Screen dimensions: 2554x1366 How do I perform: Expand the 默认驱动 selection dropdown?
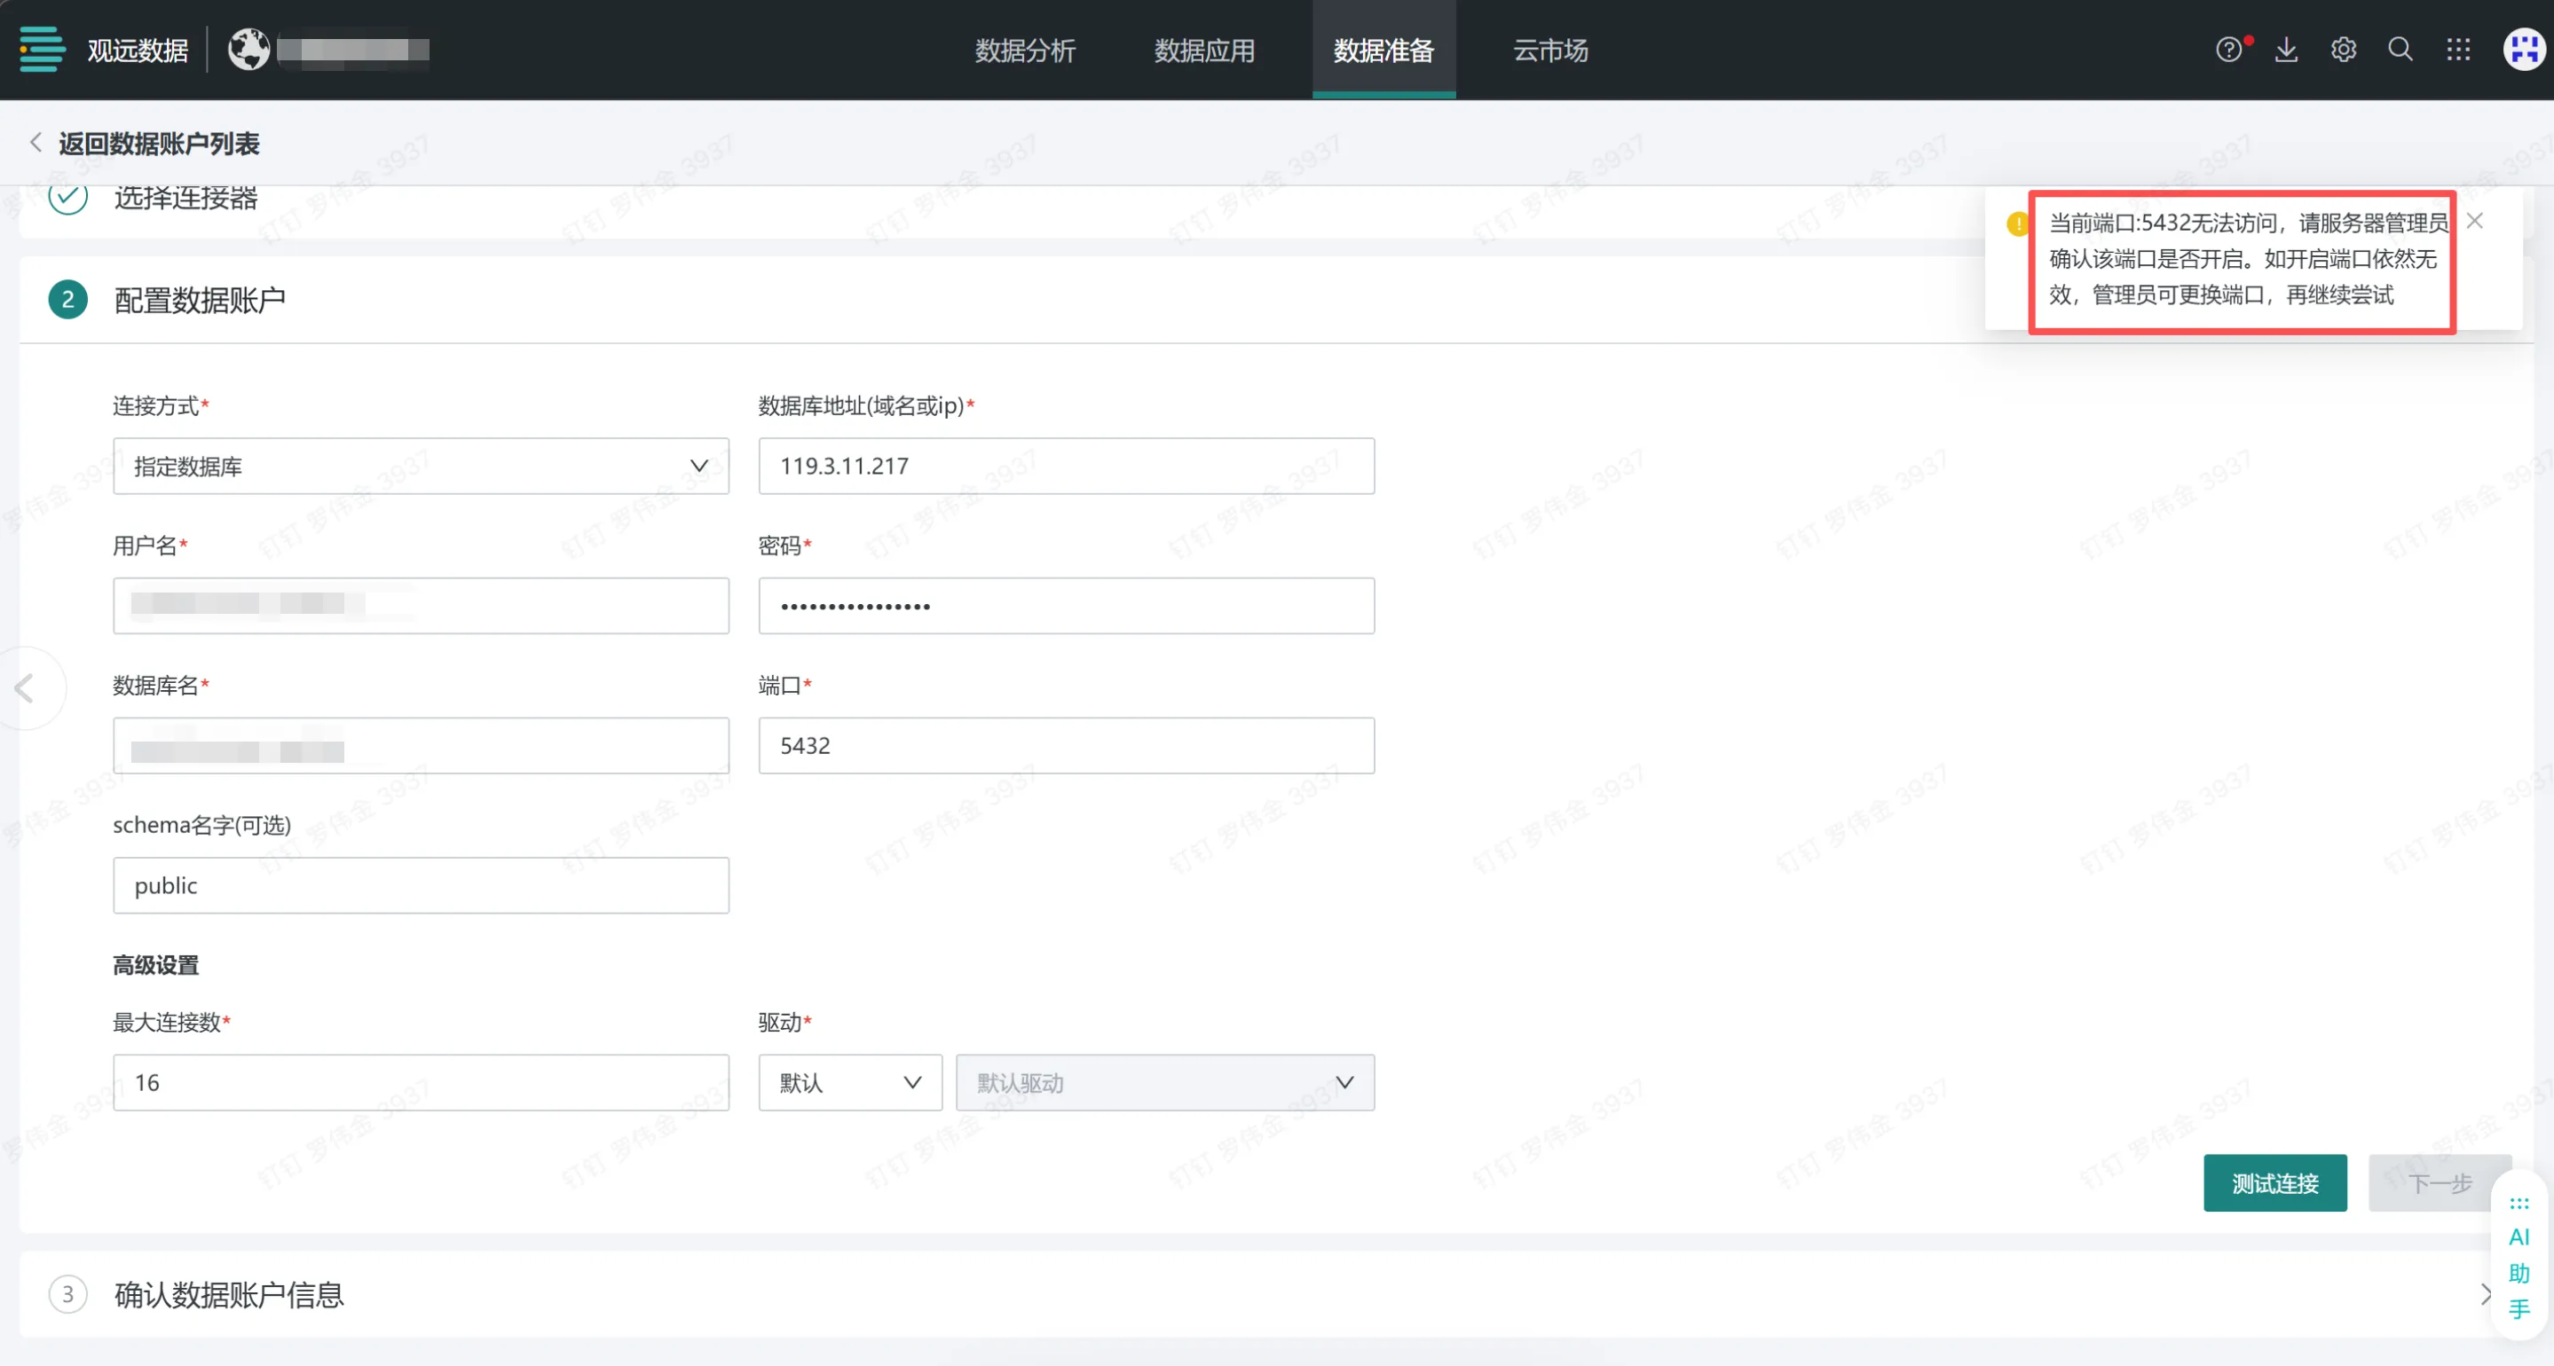(1164, 1082)
